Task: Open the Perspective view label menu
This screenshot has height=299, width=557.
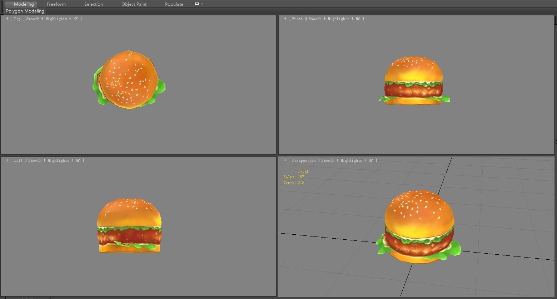Action: click(304, 160)
